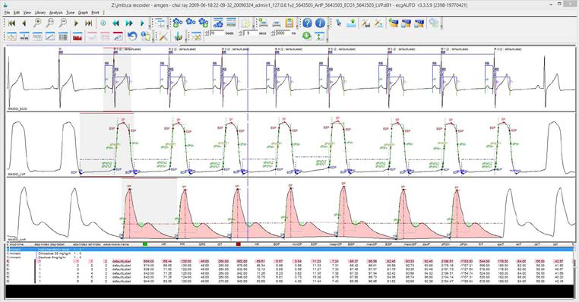
Task: Click the crossed tools icon in second toolbar
Action: pos(163,36)
